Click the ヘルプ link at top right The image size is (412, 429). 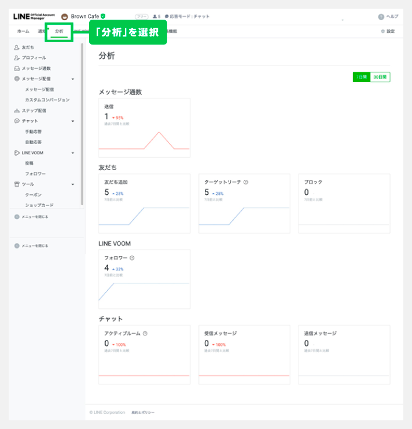coord(392,16)
